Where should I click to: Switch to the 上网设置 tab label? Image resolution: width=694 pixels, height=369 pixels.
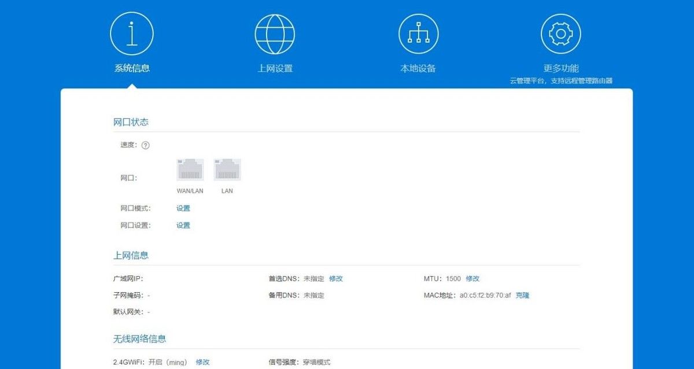[x=275, y=68]
